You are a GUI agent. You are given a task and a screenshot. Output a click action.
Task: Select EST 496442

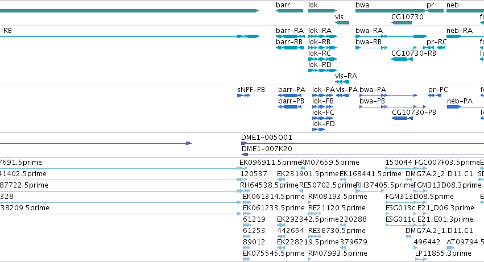pyautogui.click(x=417, y=248)
